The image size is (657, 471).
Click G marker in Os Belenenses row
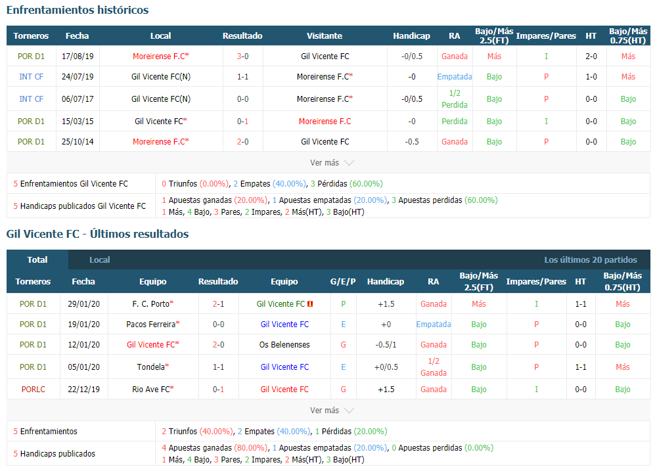coord(343,345)
